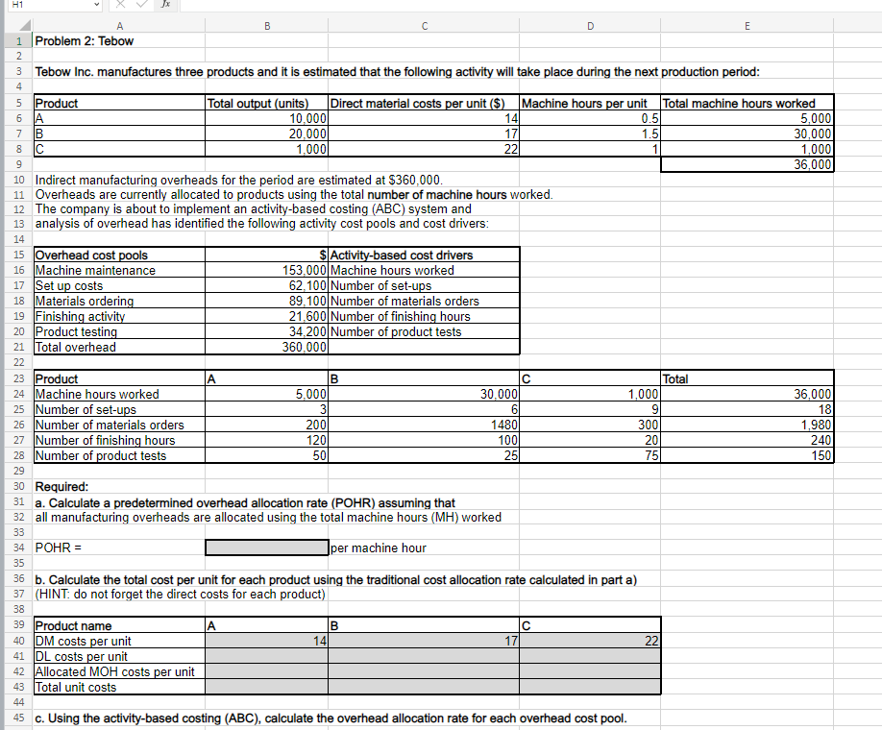The height and width of the screenshot is (730, 882).
Task: Click the Insert Function (fx) icon
Action: 163,5
